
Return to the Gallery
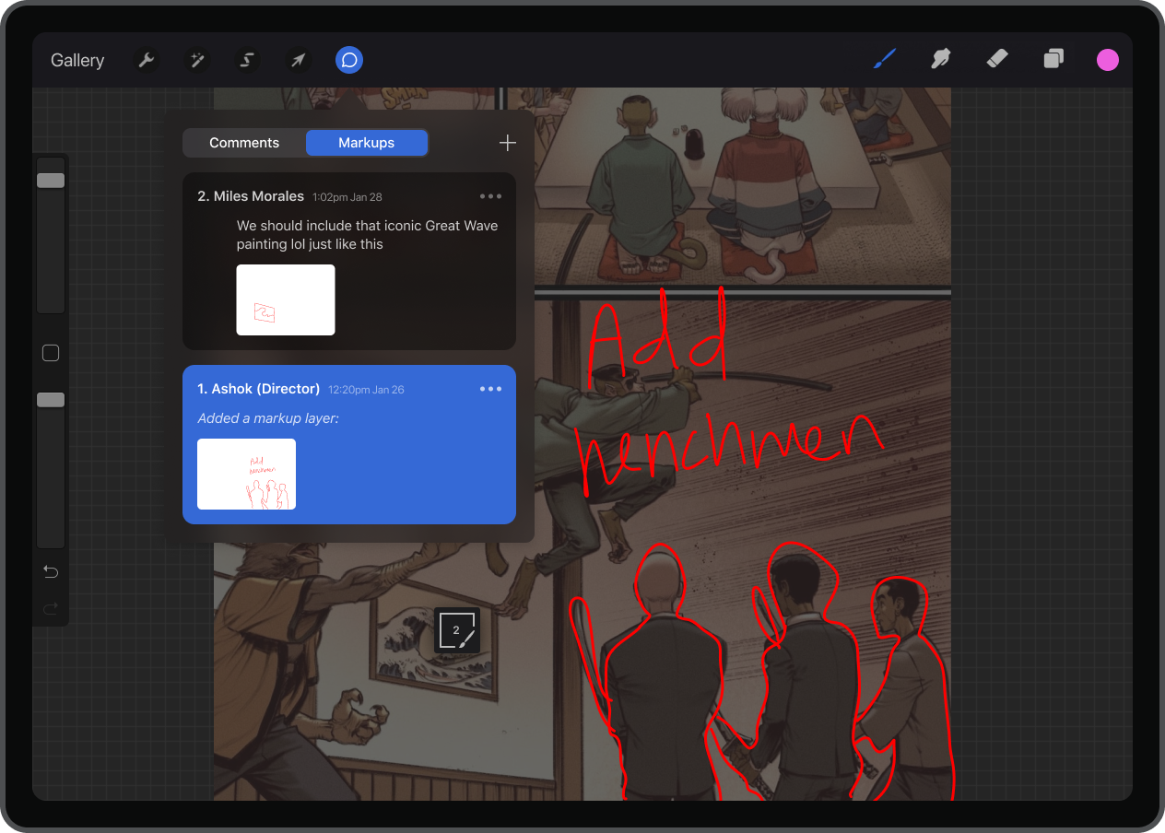pyautogui.click(x=77, y=60)
